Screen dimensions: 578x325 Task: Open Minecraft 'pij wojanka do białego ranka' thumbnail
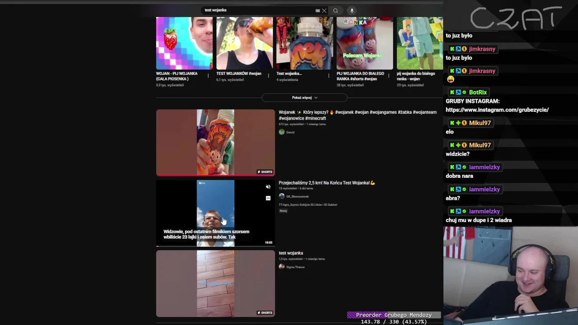(x=420, y=43)
